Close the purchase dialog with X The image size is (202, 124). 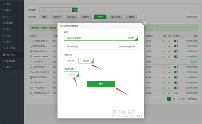(x=144, y=23)
